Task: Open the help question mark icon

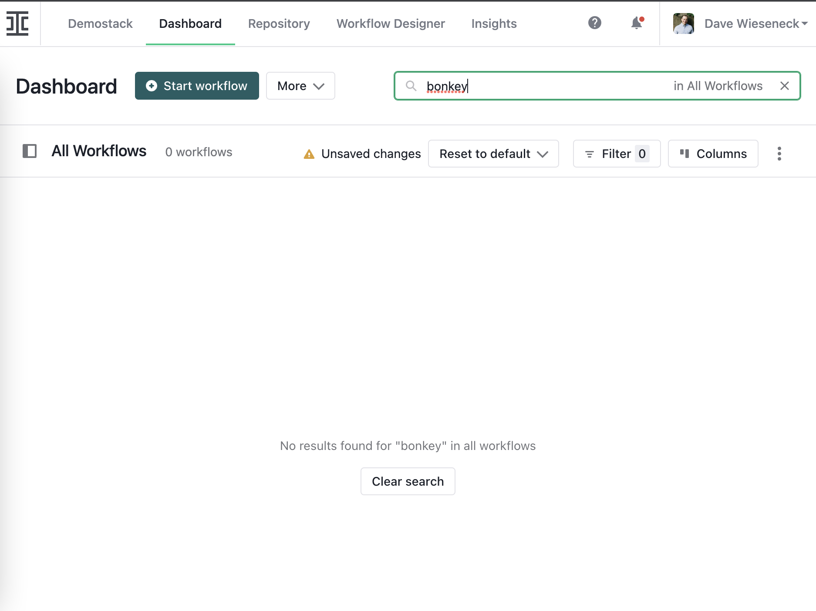Action: [594, 23]
